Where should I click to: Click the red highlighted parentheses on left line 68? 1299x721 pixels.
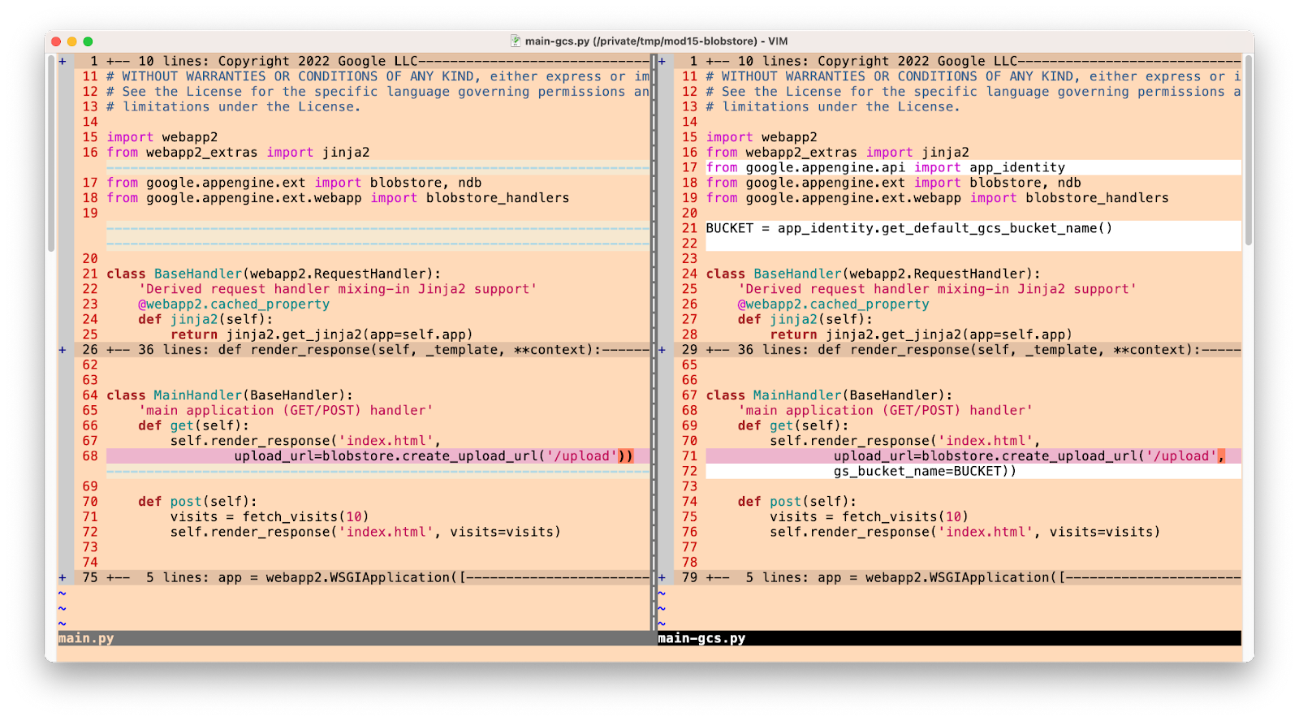625,456
